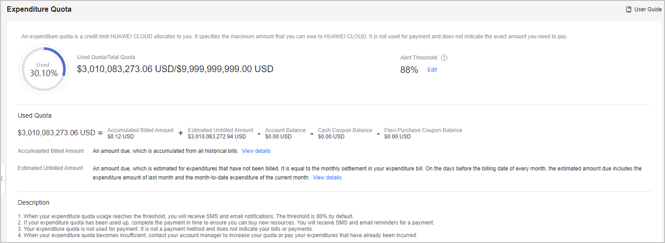Screen dimensions: 665x243
Task: View details of Accumulated Billed Amount
Action: click(256, 151)
